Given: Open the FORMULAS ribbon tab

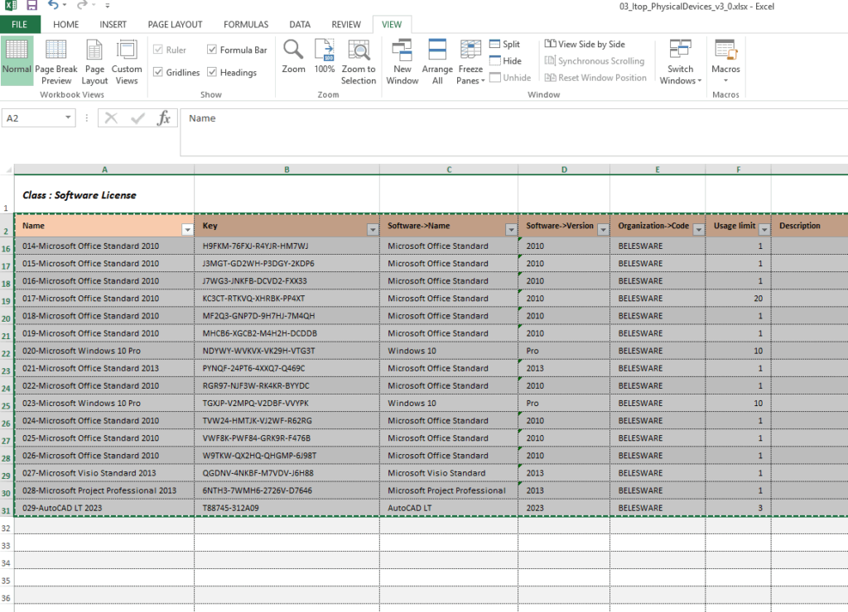Looking at the screenshot, I should pyautogui.click(x=246, y=25).
